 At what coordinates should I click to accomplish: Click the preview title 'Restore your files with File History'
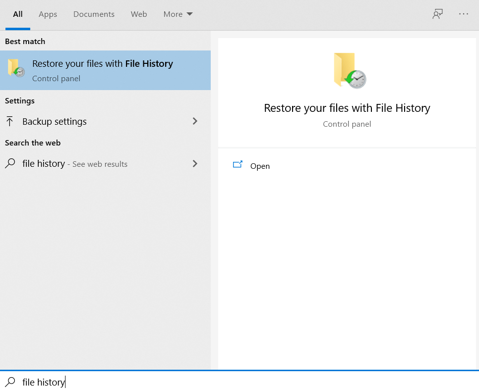(347, 108)
